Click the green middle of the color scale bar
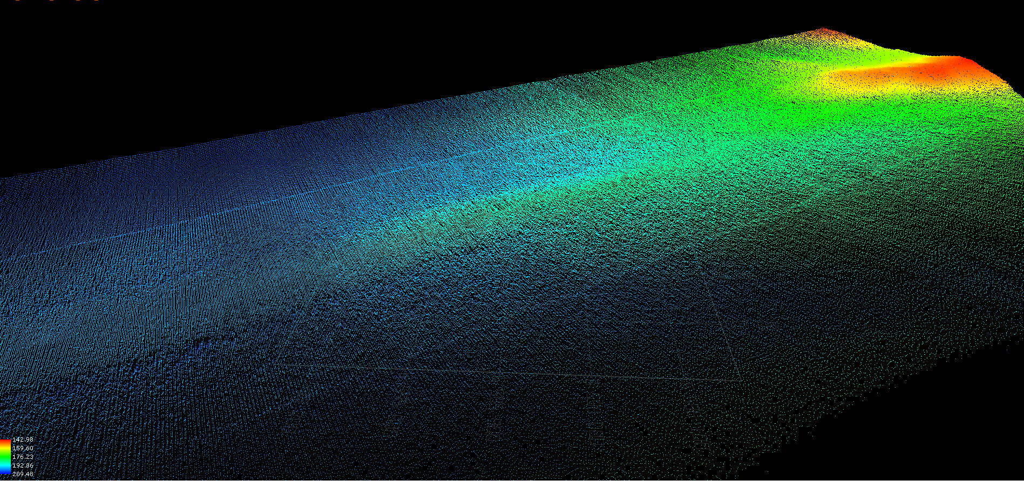 (5, 458)
